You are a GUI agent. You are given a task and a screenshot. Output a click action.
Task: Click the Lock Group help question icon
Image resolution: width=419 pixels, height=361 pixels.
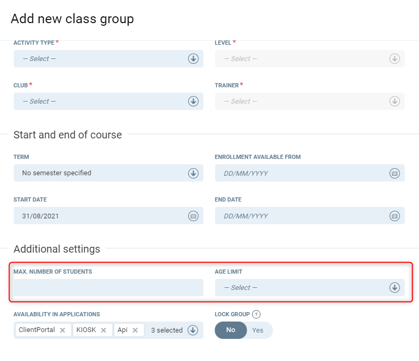coord(257,315)
